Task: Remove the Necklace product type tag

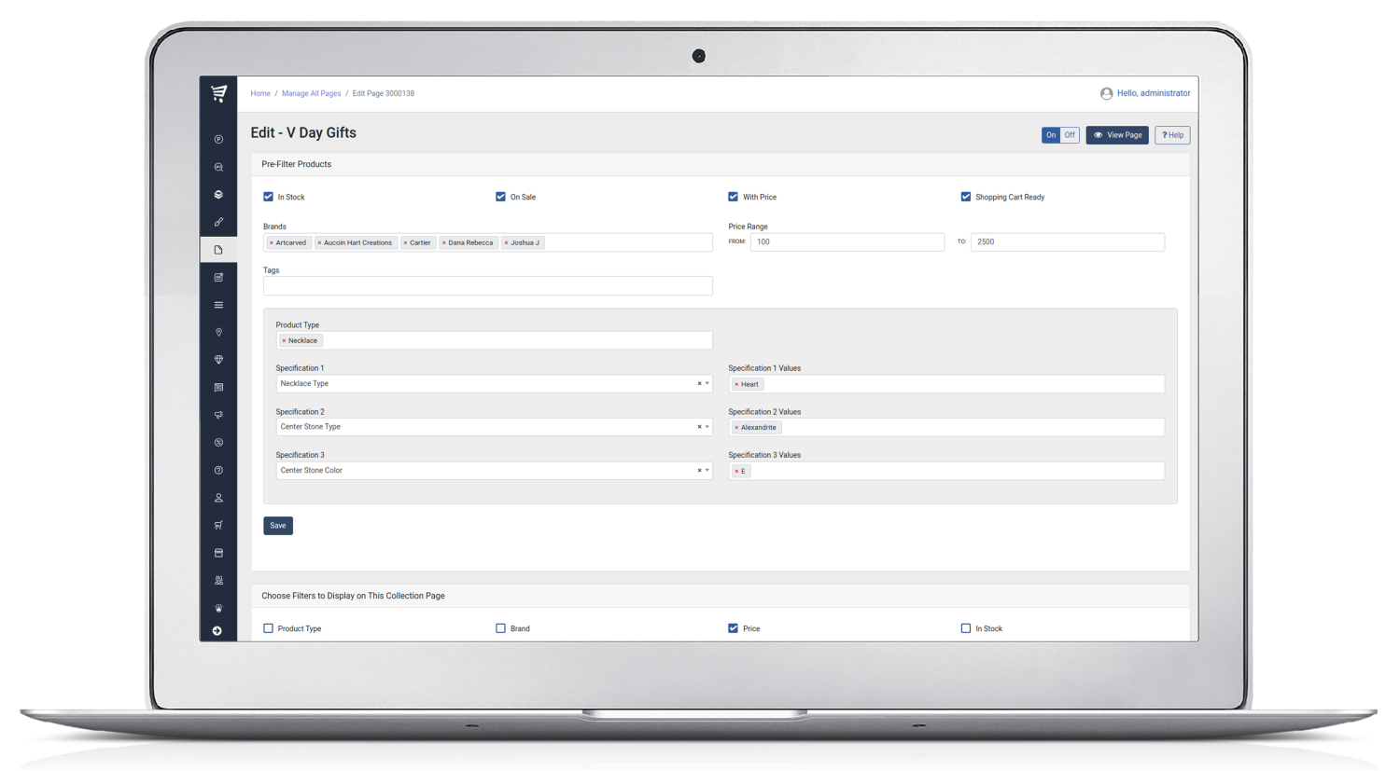Action: point(284,341)
